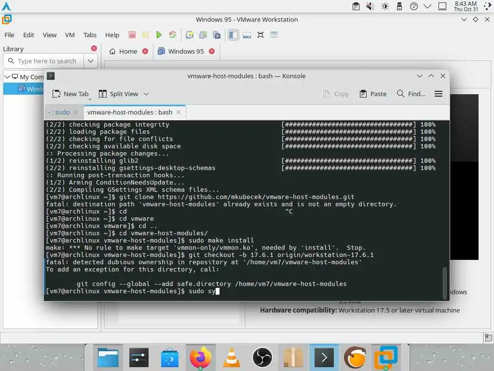Image resolution: width=494 pixels, height=371 pixels.
Task: Open the orange swirl app in dock
Action: (x=355, y=357)
